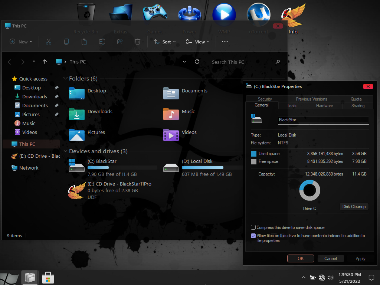Select the Desktop folder icon in Folders
The height and width of the screenshot is (285, 380).
tap(76, 93)
